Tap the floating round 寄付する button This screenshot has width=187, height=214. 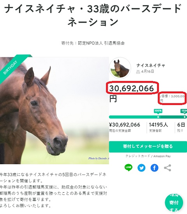point(174,203)
